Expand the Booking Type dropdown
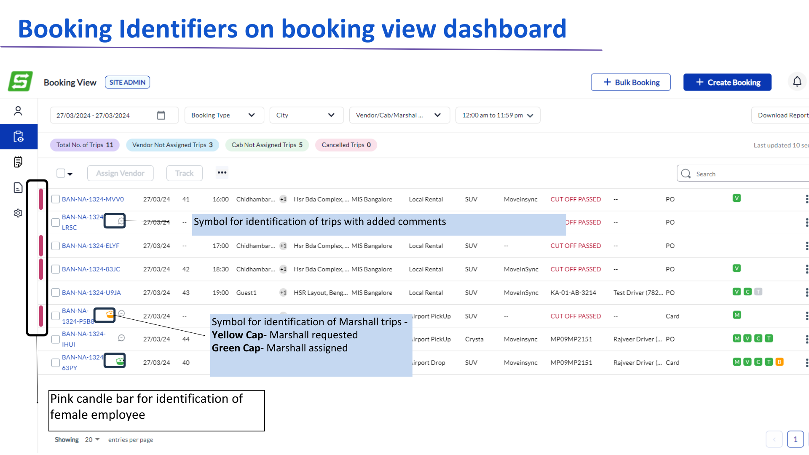 (x=224, y=115)
